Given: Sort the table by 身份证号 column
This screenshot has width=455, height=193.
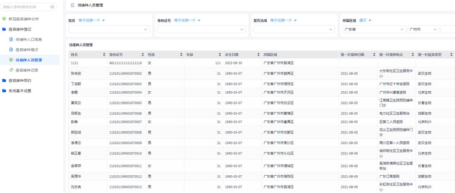Looking at the screenshot, I should point(143,55).
